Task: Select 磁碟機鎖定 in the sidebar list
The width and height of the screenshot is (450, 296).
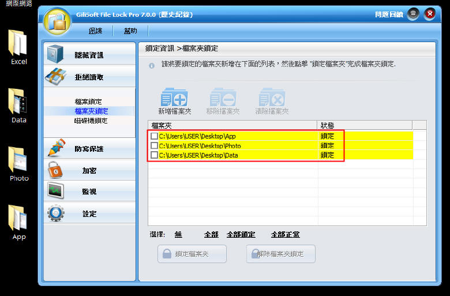Action: click(91, 121)
